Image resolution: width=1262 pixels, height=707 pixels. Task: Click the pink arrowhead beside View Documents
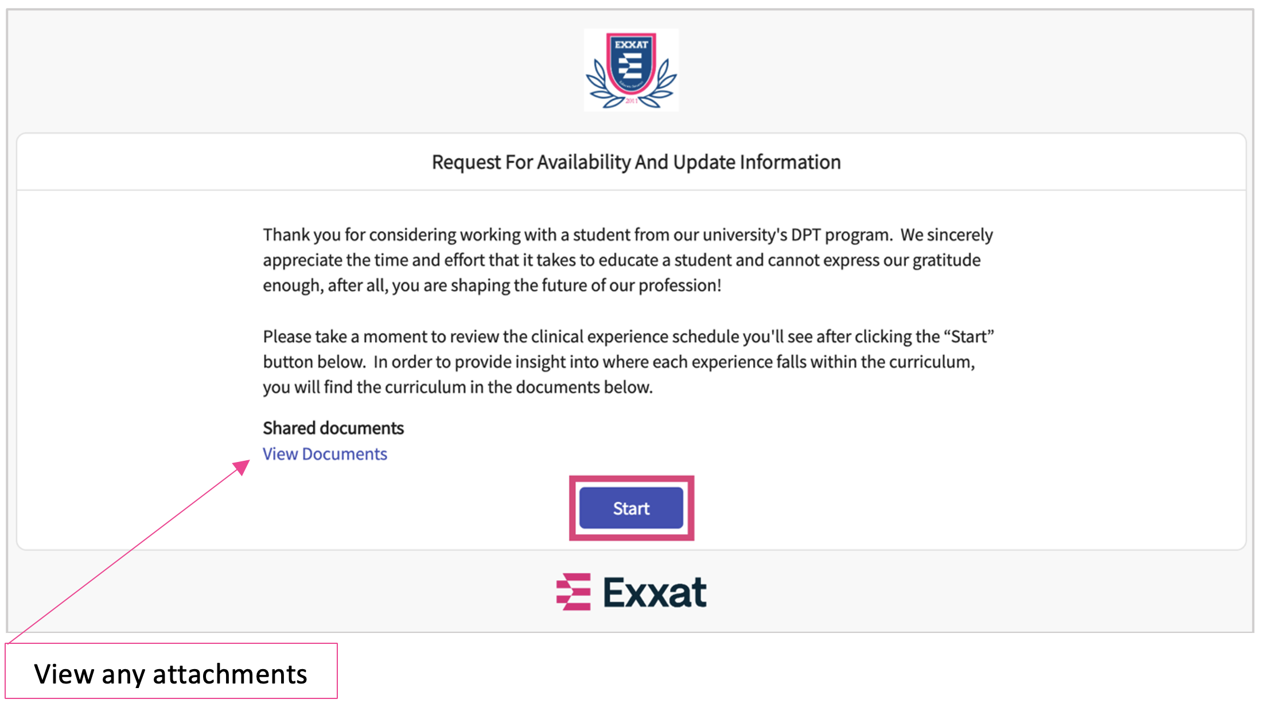coord(243,466)
